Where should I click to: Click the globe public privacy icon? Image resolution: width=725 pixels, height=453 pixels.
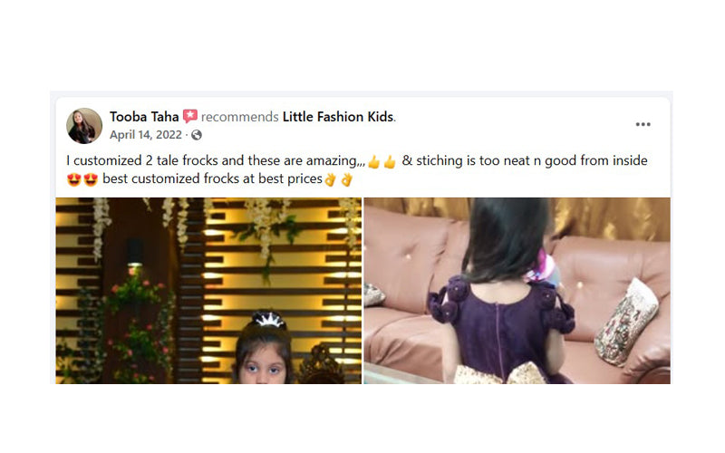click(197, 135)
